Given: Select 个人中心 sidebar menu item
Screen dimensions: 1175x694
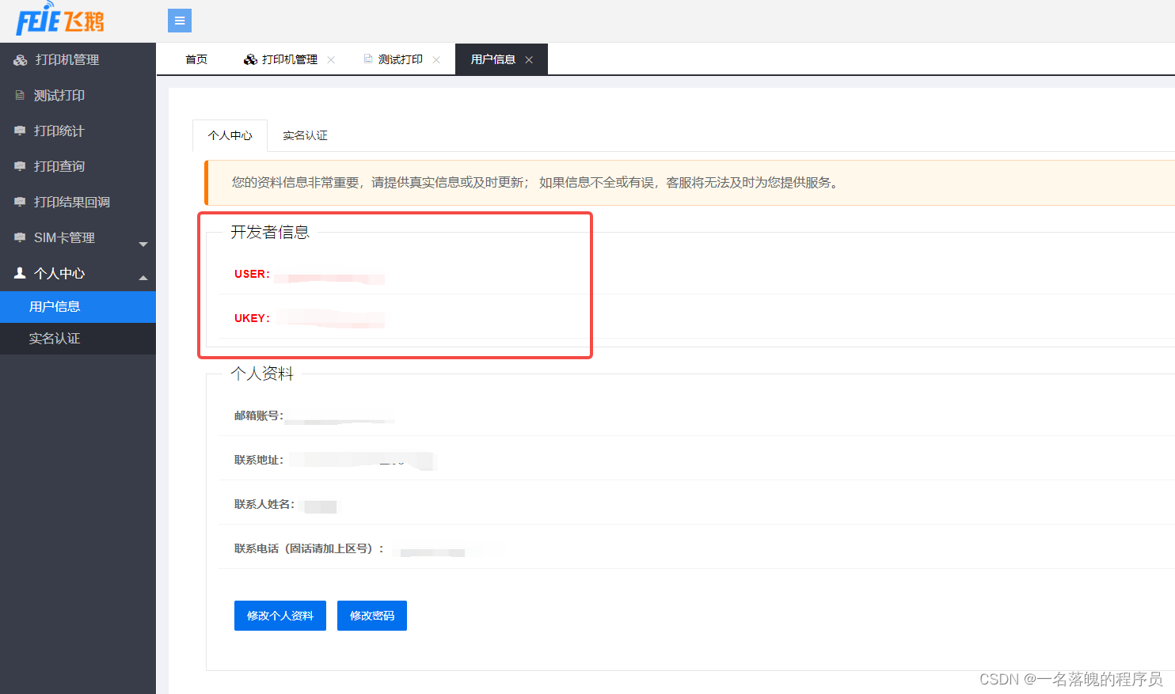Looking at the screenshot, I should (x=78, y=273).
